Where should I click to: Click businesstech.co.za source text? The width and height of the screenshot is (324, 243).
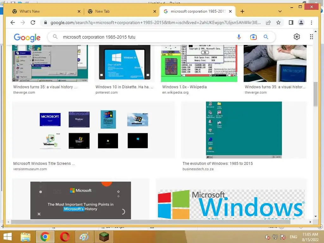click(198, 169)
